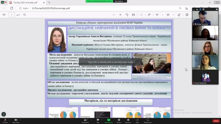The height and width of the screenshot is (124, 221).
Task: Unmute the microphone in Zoom
Action: pos(5,121)
